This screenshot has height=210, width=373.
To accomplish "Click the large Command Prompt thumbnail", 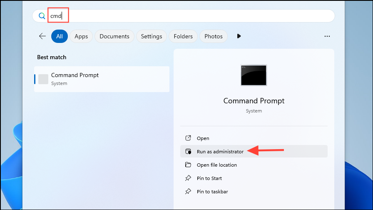I will (254, 75).
